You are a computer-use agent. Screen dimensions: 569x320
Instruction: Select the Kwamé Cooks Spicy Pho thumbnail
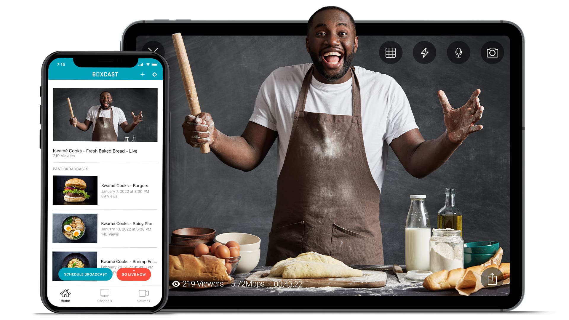(75, 228)
